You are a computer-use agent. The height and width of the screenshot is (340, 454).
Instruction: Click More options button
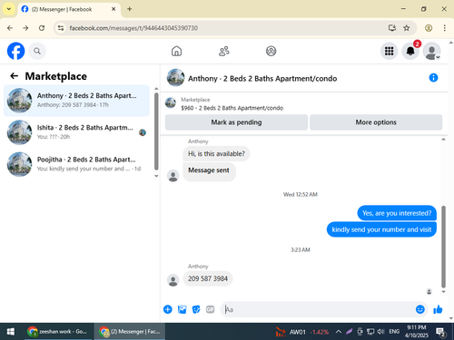tap(376, 122)
